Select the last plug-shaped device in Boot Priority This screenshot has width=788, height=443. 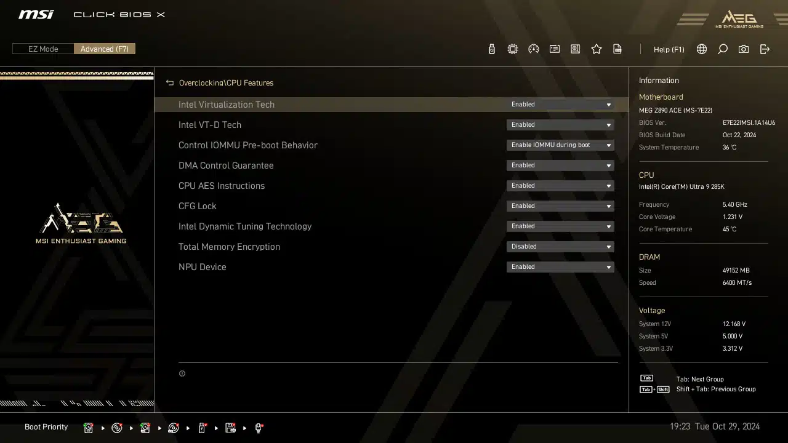click(259, 428)
